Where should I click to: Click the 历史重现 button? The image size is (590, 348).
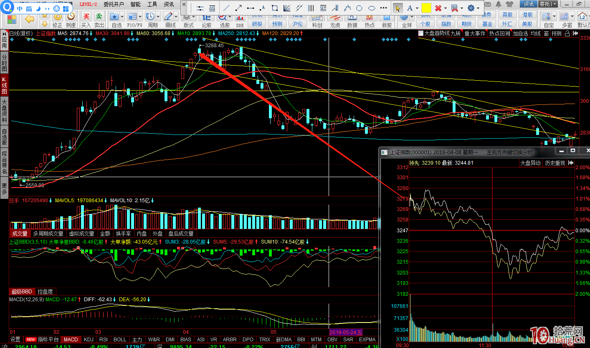(555, 163)
